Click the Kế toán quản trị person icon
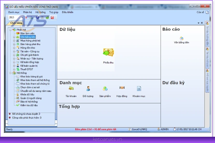The width and height of the screenshot is (215, 143). click(18, 66)
